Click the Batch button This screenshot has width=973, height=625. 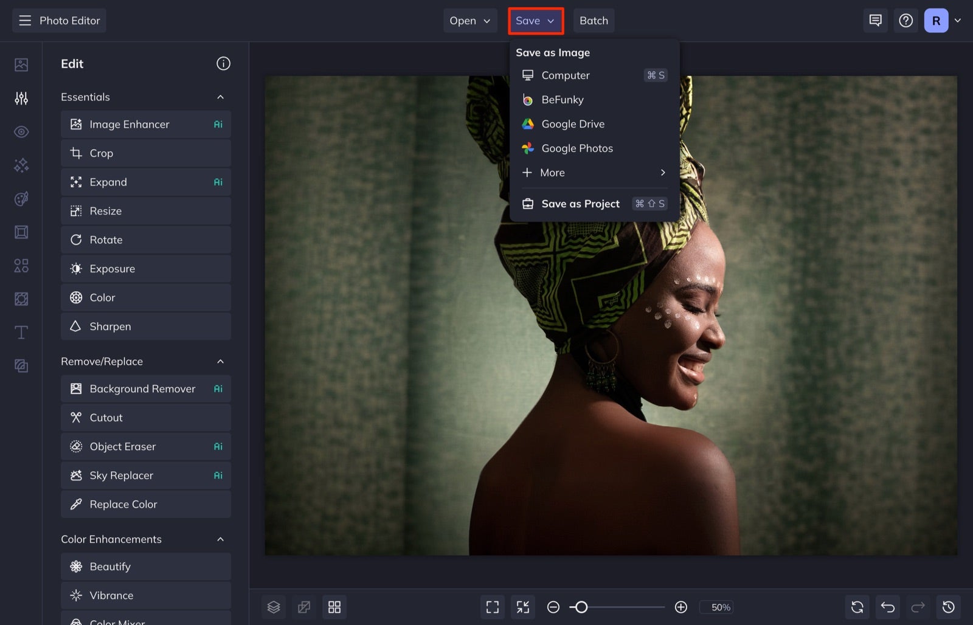pyautogui.click(x=594, y=20)
